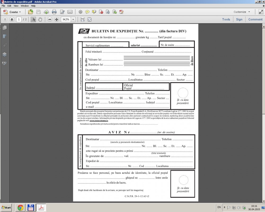Activate the Hand pan tool
The height and width of the screenshot is (212, 265).
[x=40, y=19]
